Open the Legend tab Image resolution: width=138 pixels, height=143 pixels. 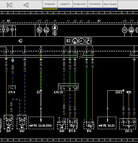point(65,5)
